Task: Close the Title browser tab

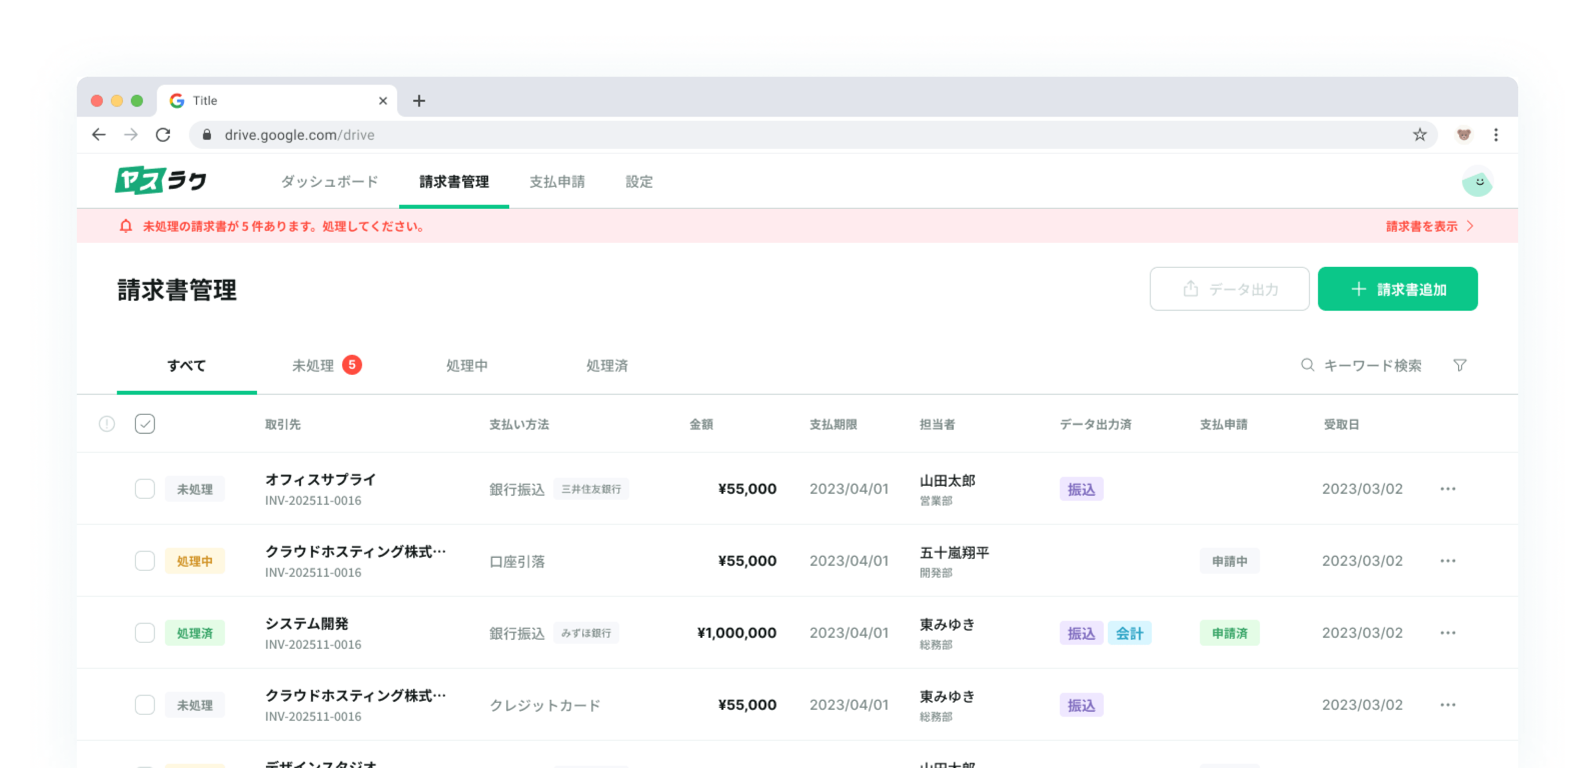Action: pos(382,100)
